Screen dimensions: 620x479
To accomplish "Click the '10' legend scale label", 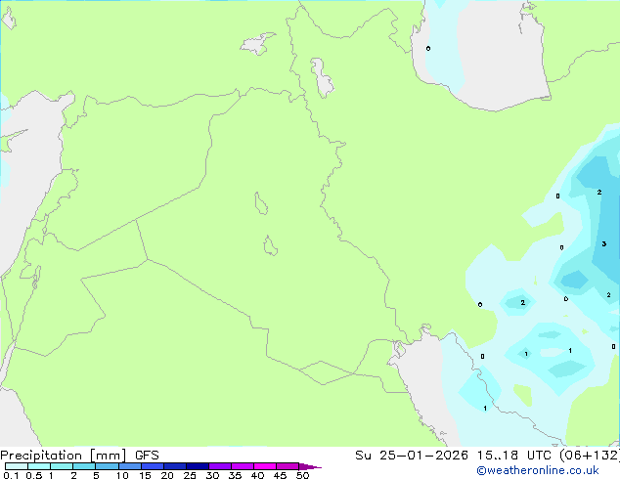I will click(x=122, y=475).
